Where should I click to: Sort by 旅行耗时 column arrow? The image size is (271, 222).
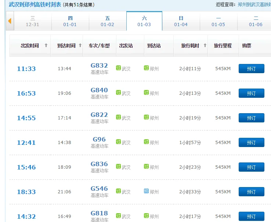click(x=205, y=46)
